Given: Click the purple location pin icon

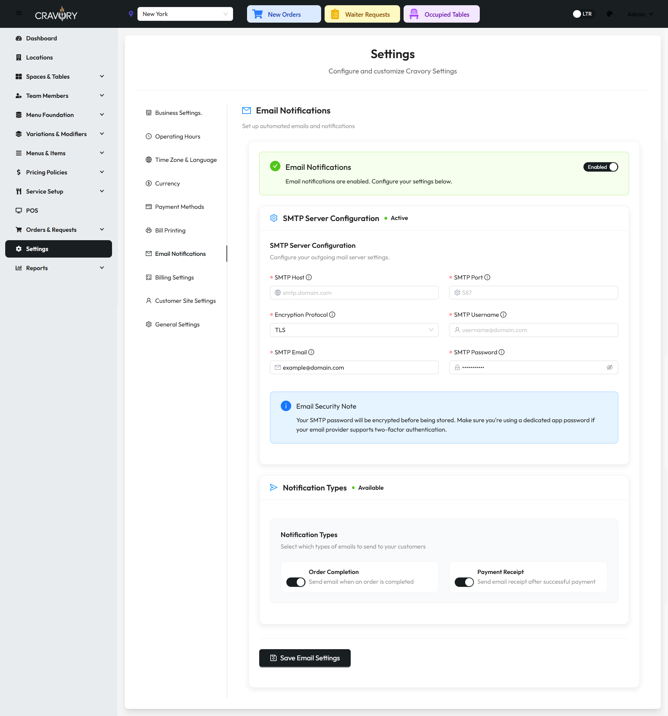Looking at the screenshot, I should (x=131, y=14).
